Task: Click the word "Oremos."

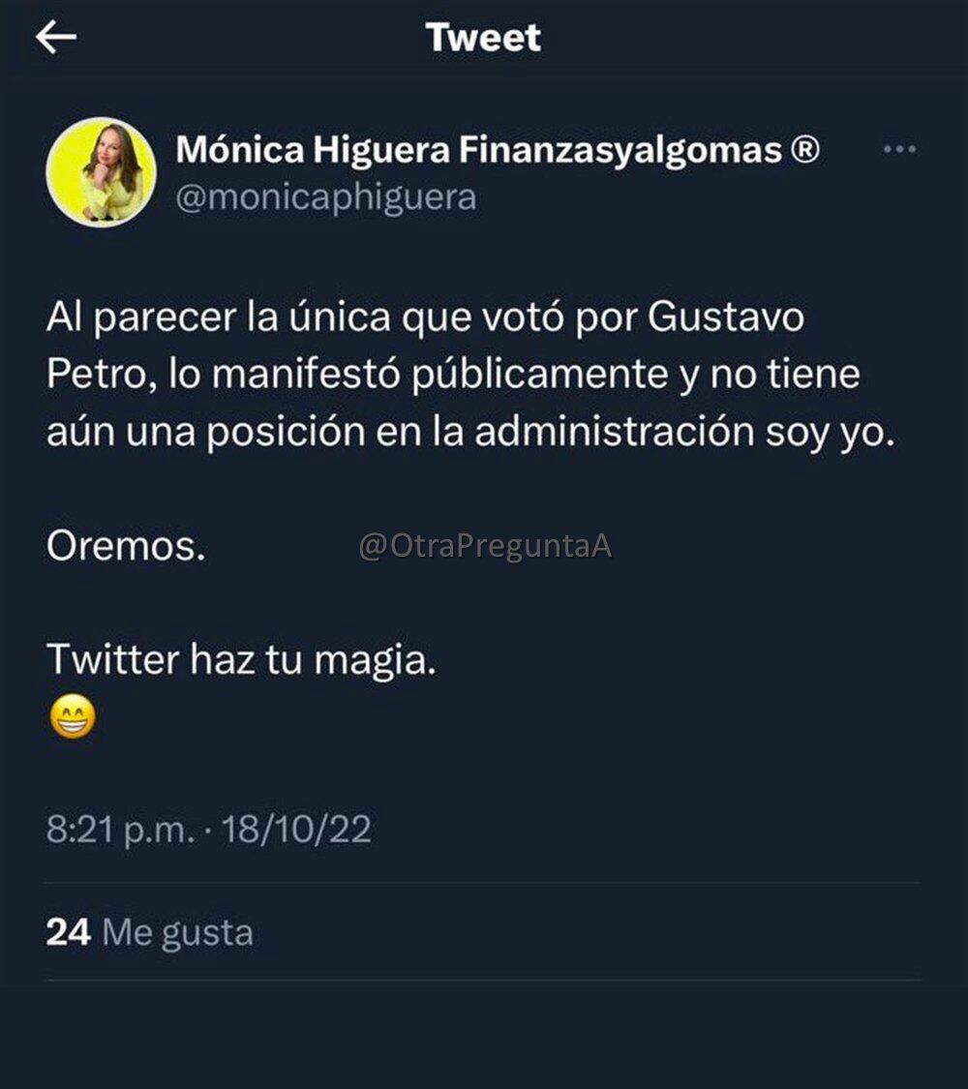Action: (126, 546)
